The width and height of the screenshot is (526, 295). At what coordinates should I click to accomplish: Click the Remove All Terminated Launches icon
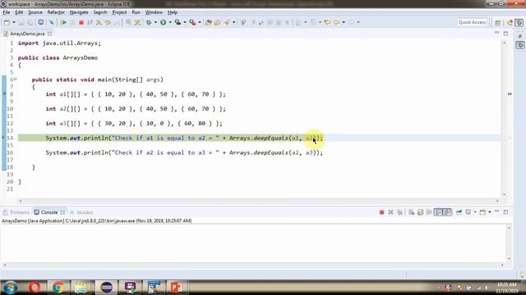click(x=399, y=212)
